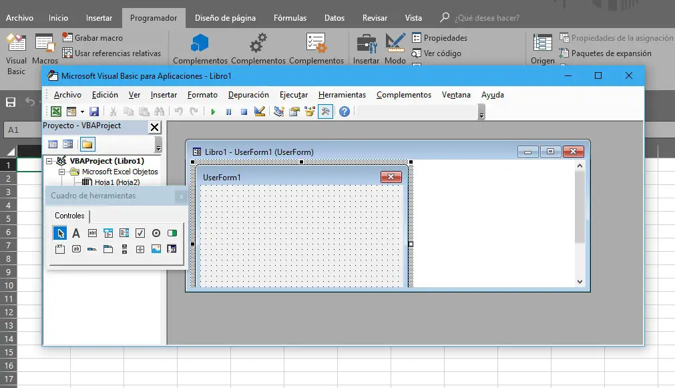The width and height of the screenshot is (675, 388).
Task: Toggle Folders view in Project panel
Action: 87,144
